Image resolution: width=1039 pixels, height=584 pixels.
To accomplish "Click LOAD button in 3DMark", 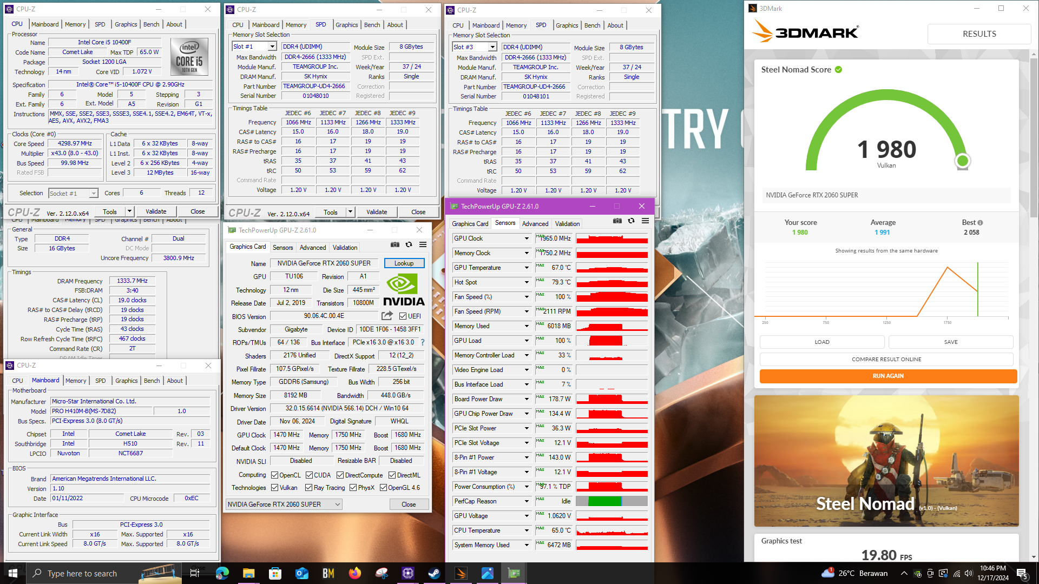I will pos(822,342).
